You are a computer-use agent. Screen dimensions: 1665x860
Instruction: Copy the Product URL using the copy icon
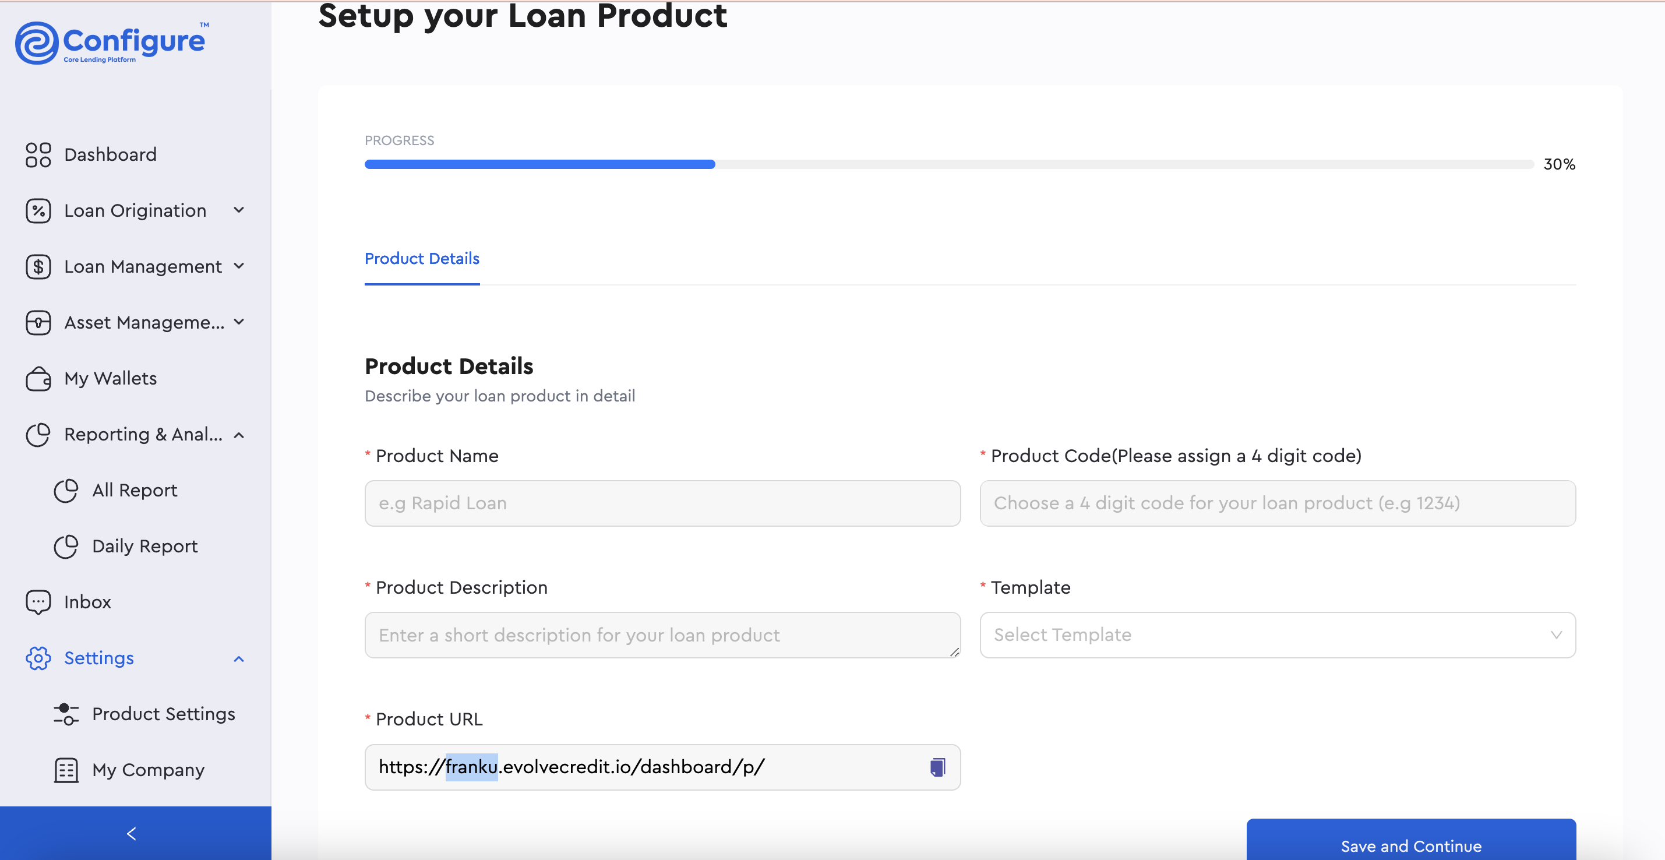click(x=937, y=767)
